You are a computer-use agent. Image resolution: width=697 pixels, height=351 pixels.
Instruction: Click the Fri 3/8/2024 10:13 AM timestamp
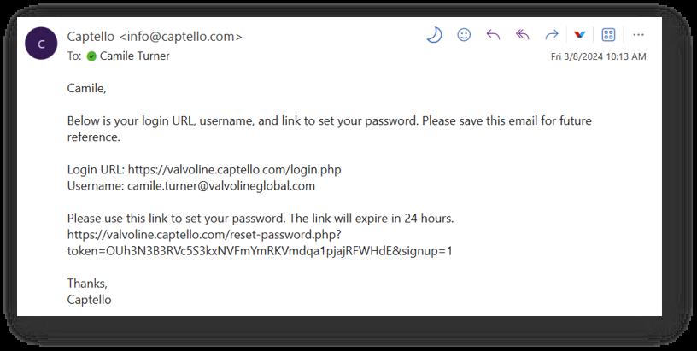click(598, 56)
